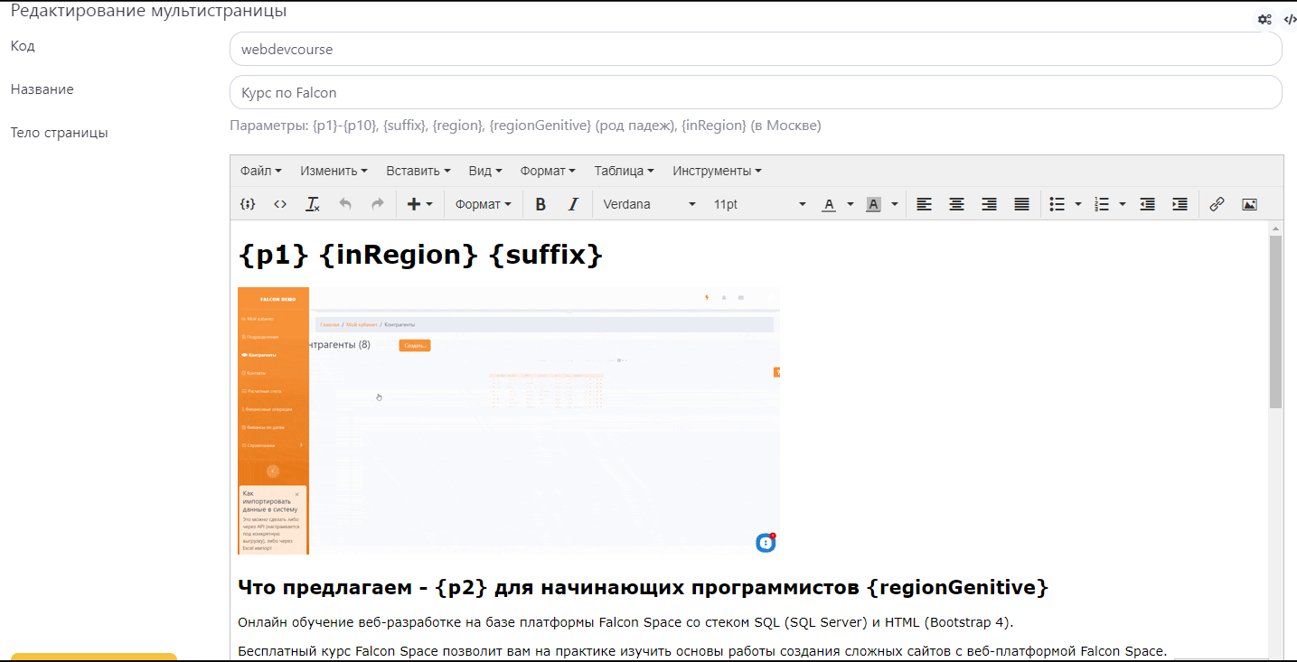This screenshot has height=662, width=1297.
Task: Insert an image with the picture icon
Action: pos(1249,204)
